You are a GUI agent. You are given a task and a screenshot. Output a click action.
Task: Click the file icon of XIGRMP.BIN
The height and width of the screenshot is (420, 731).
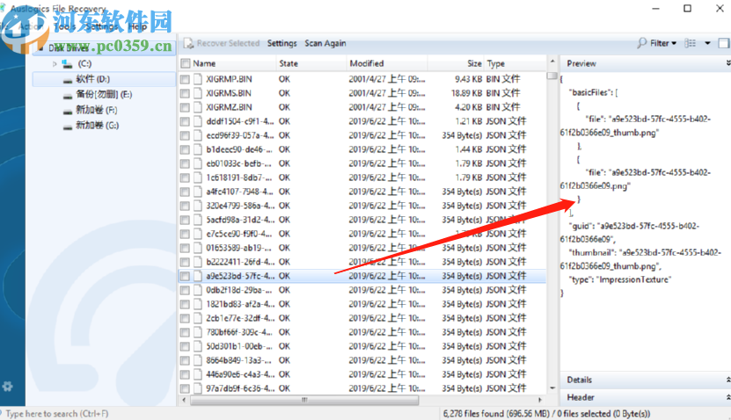click(x=198, y=79)
